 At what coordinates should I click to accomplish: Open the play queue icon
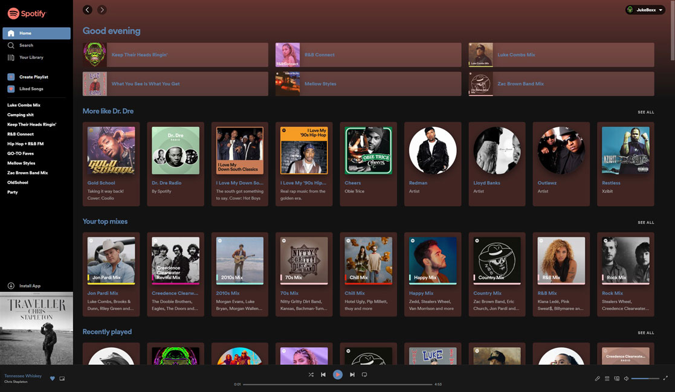click(607, 379)
